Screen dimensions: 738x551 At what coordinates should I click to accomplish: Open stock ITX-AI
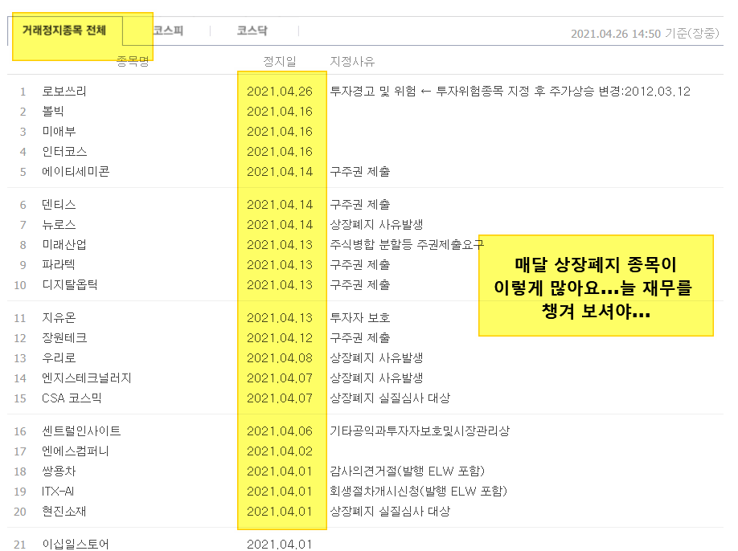58,492
